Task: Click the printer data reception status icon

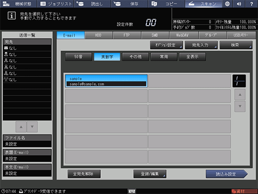Action: pos(21,191)
